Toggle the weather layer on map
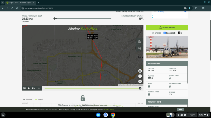Image resolution: width=211 pixels, height=118 pixels. [140, 42]
